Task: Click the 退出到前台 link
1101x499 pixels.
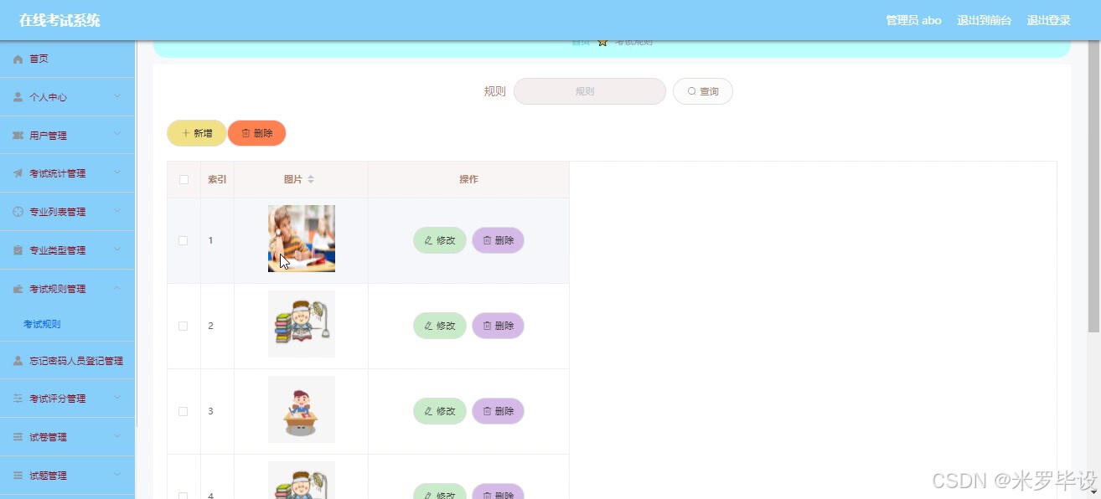Action: click(x=985, y=20)
